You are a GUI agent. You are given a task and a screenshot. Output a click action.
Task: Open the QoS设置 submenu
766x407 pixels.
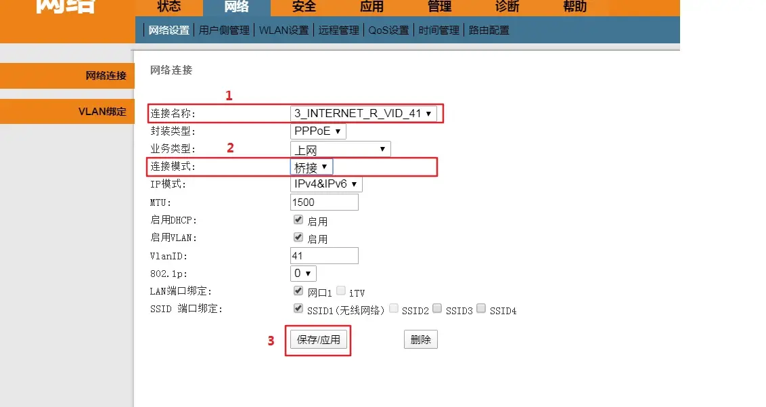tap(388, 30)
